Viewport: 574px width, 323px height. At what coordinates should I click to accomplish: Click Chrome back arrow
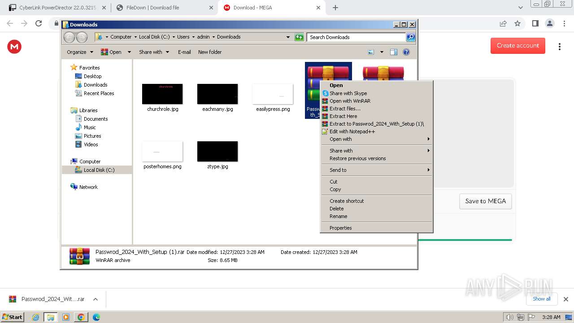(10, 24)
